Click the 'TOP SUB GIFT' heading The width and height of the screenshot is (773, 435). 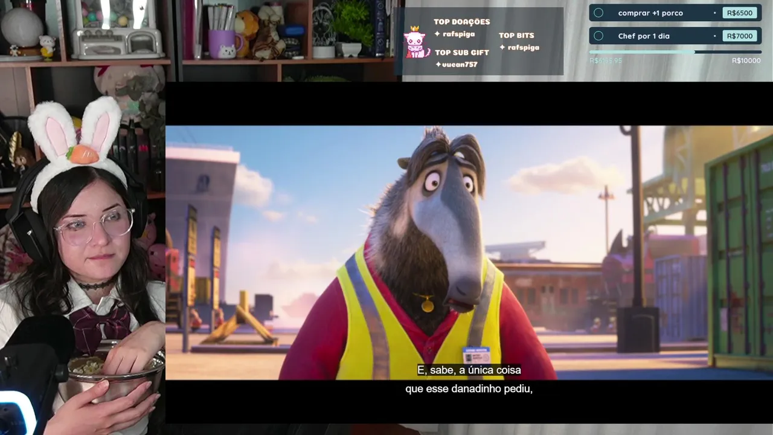(462, 53)
